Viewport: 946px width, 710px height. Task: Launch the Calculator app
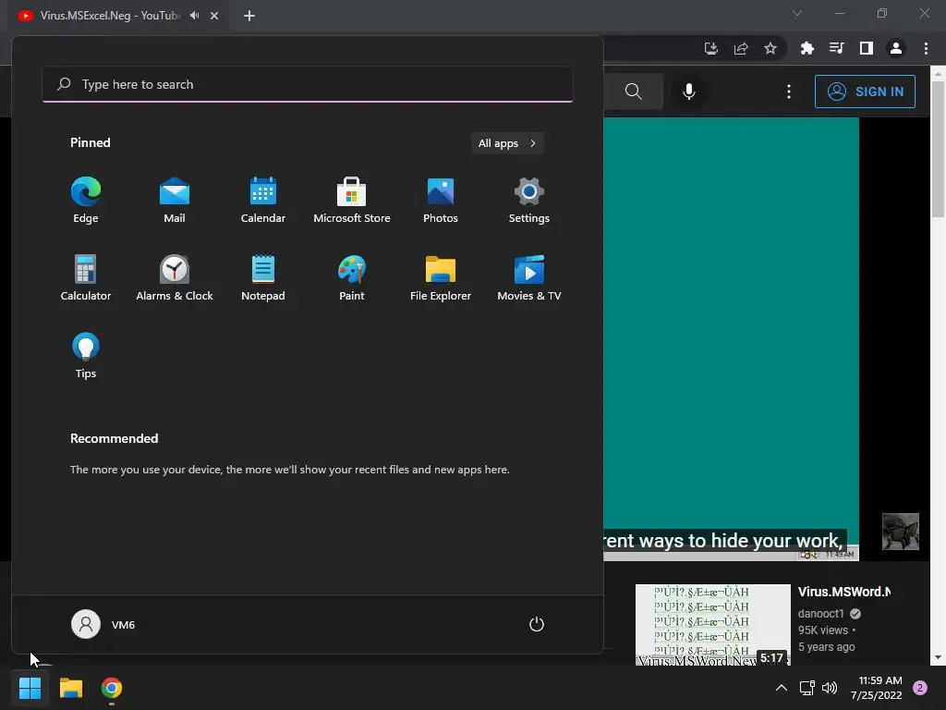[x=86, y=277]
